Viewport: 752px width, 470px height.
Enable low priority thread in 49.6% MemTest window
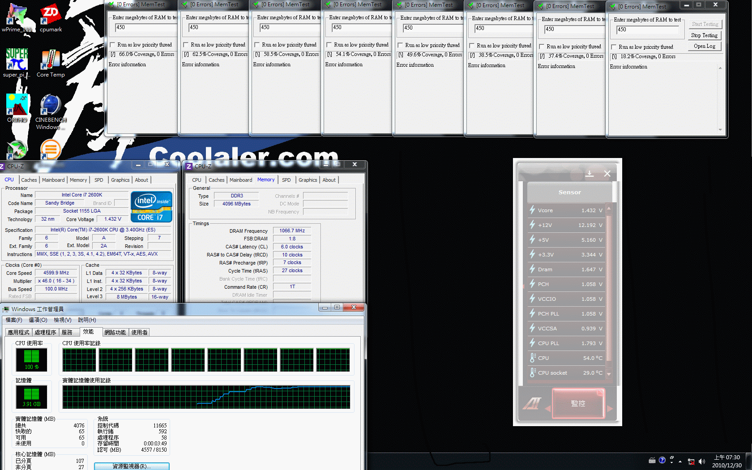tap(401, 45)
